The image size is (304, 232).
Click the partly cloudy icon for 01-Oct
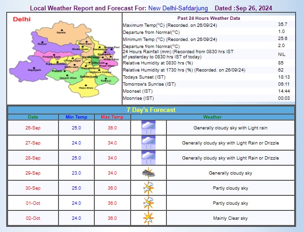tap(149, 203)
